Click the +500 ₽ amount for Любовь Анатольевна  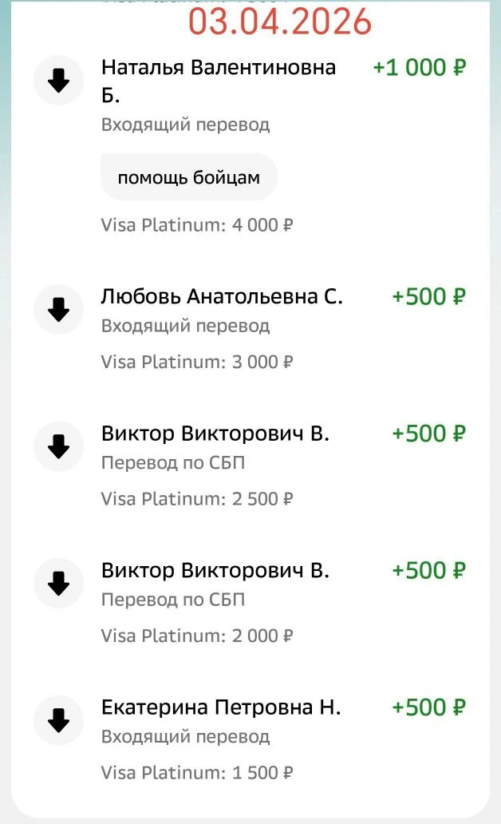coord(428,297)
